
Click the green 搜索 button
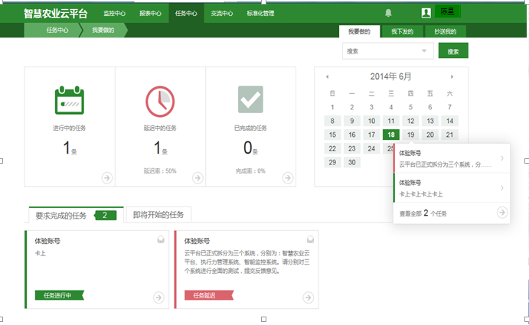tap(453, 50)
